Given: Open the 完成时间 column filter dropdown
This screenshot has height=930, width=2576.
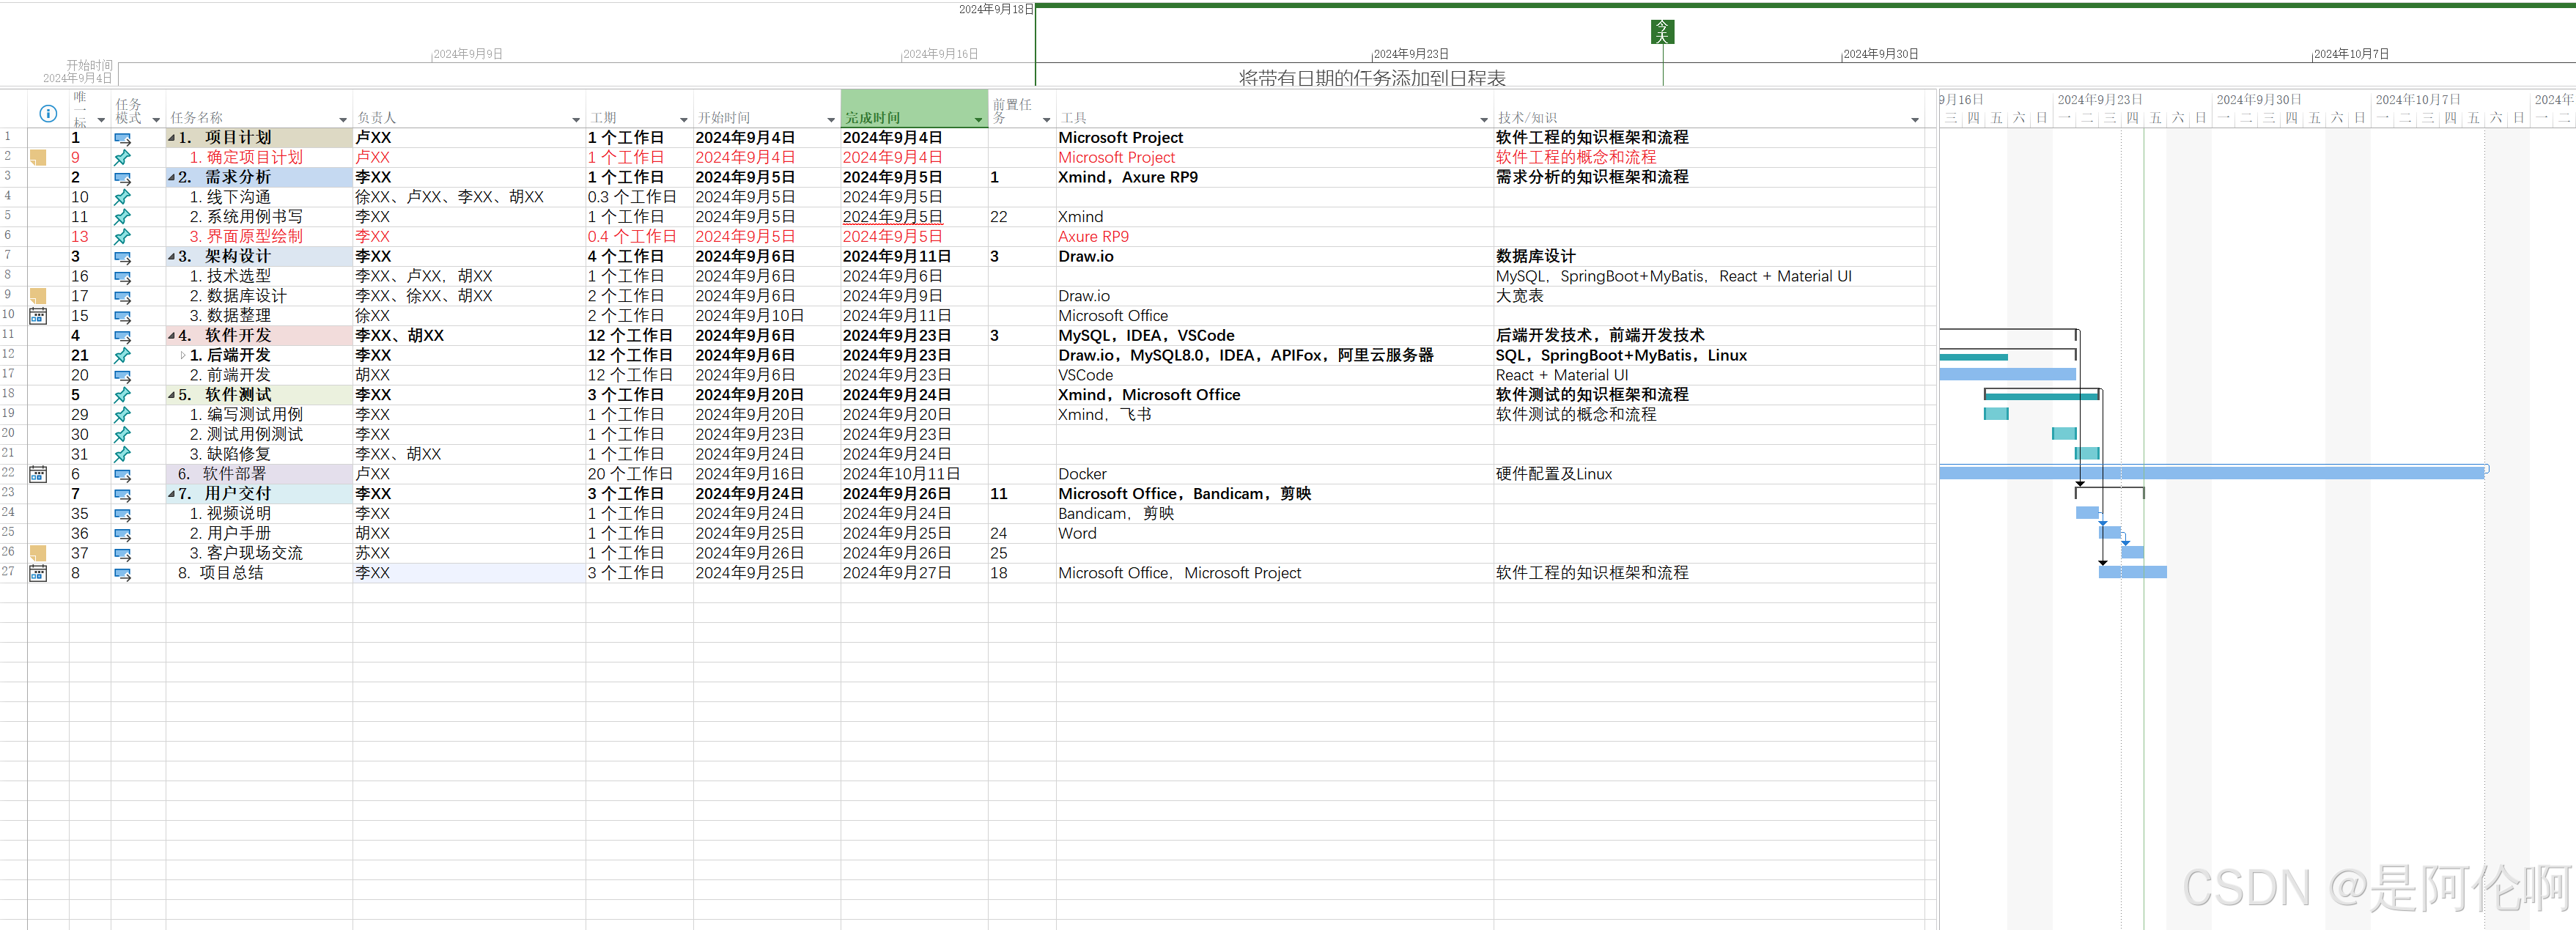Looking at the screenshot, I should (978, 120).
